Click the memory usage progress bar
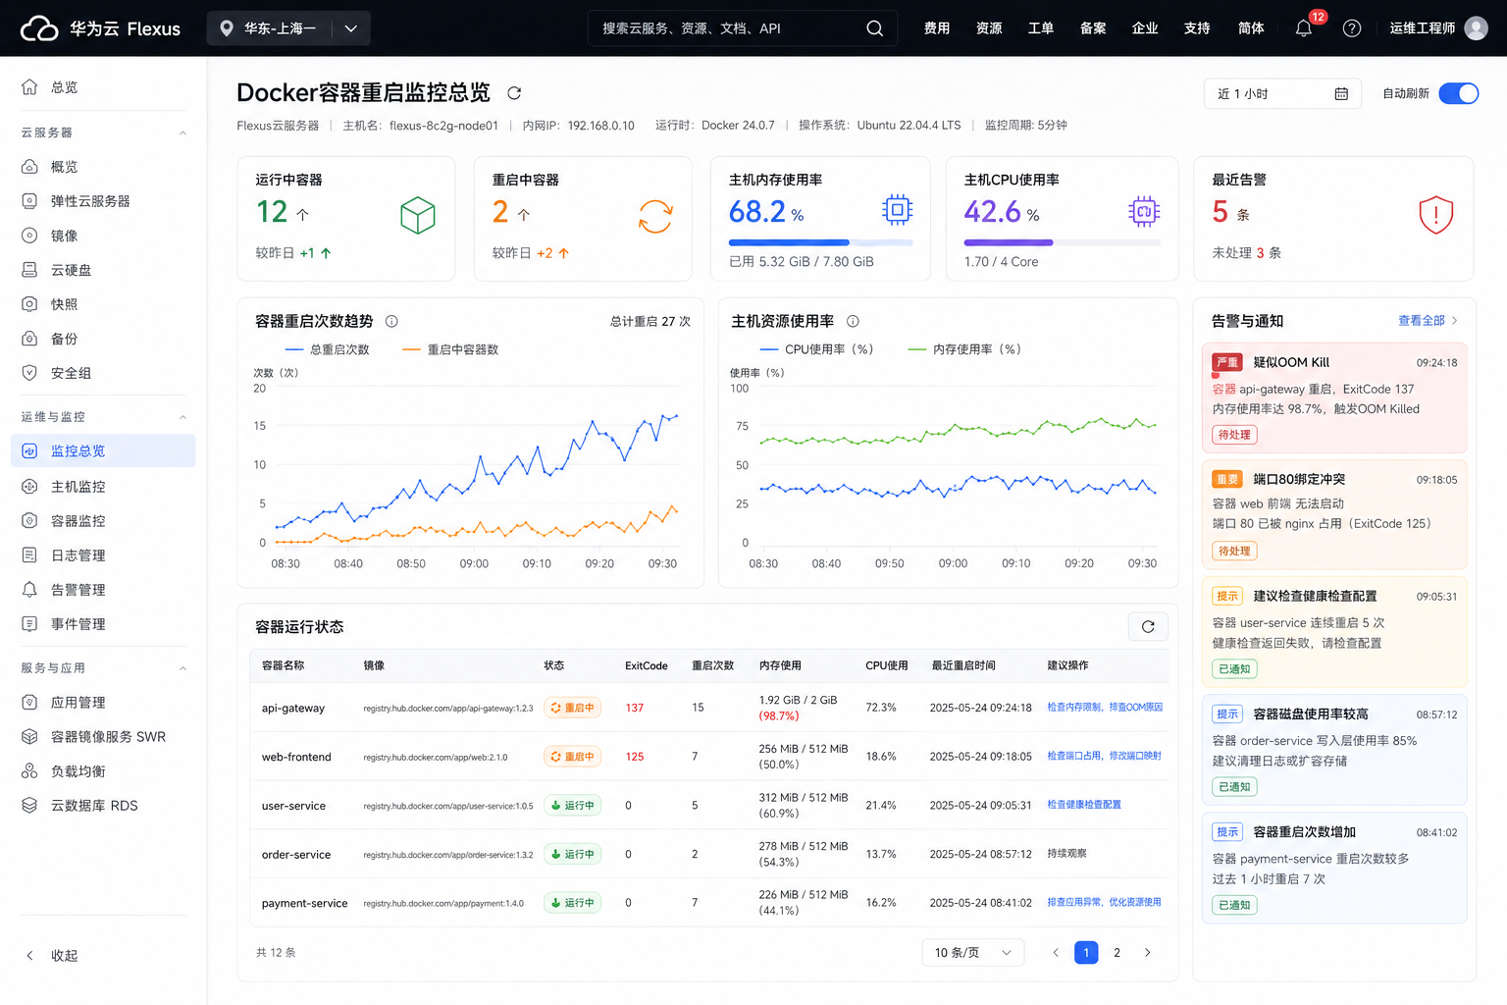1507x1005 pixels. click(x=820, y=242)
